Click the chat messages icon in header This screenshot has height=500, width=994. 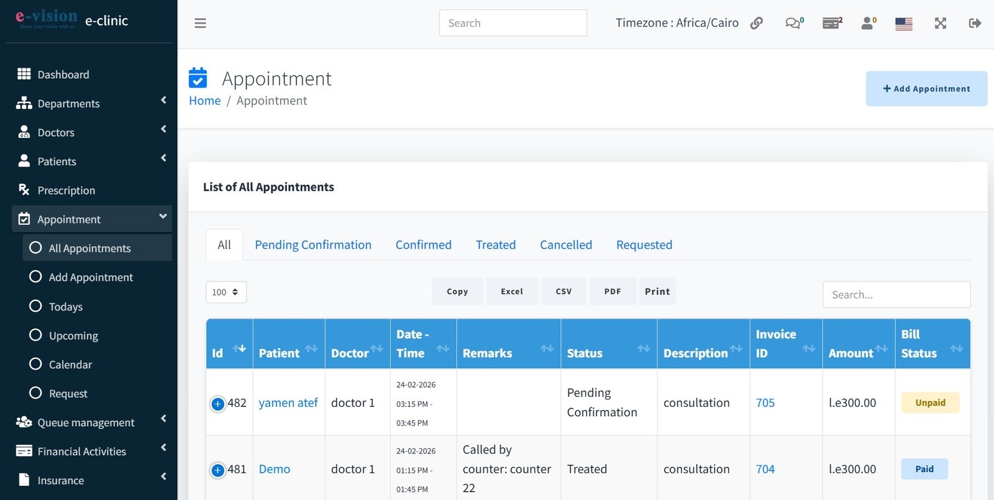coord(793,24)
